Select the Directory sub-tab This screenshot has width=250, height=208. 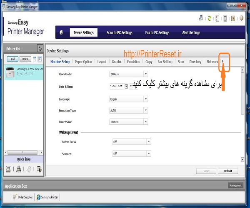(195, 62)
